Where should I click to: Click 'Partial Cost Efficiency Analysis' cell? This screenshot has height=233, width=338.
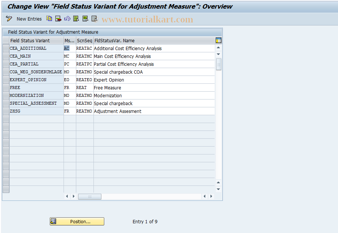click(154, 64)
